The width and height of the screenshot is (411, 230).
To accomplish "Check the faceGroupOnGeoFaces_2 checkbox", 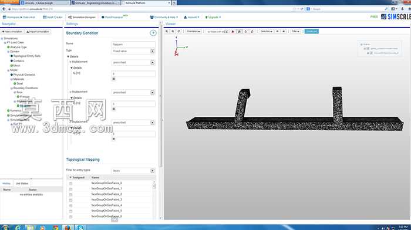I will click(x=71, y=195).
